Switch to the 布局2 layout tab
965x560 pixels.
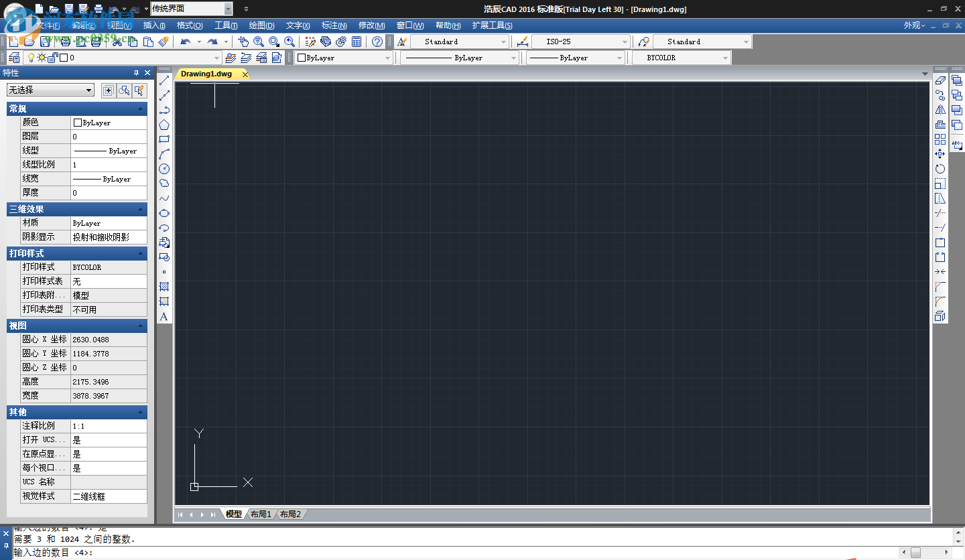pyautogui.click(x=289, y=514)
